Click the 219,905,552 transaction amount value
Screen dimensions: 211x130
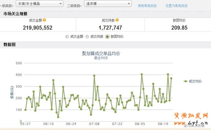click(38, 28)
